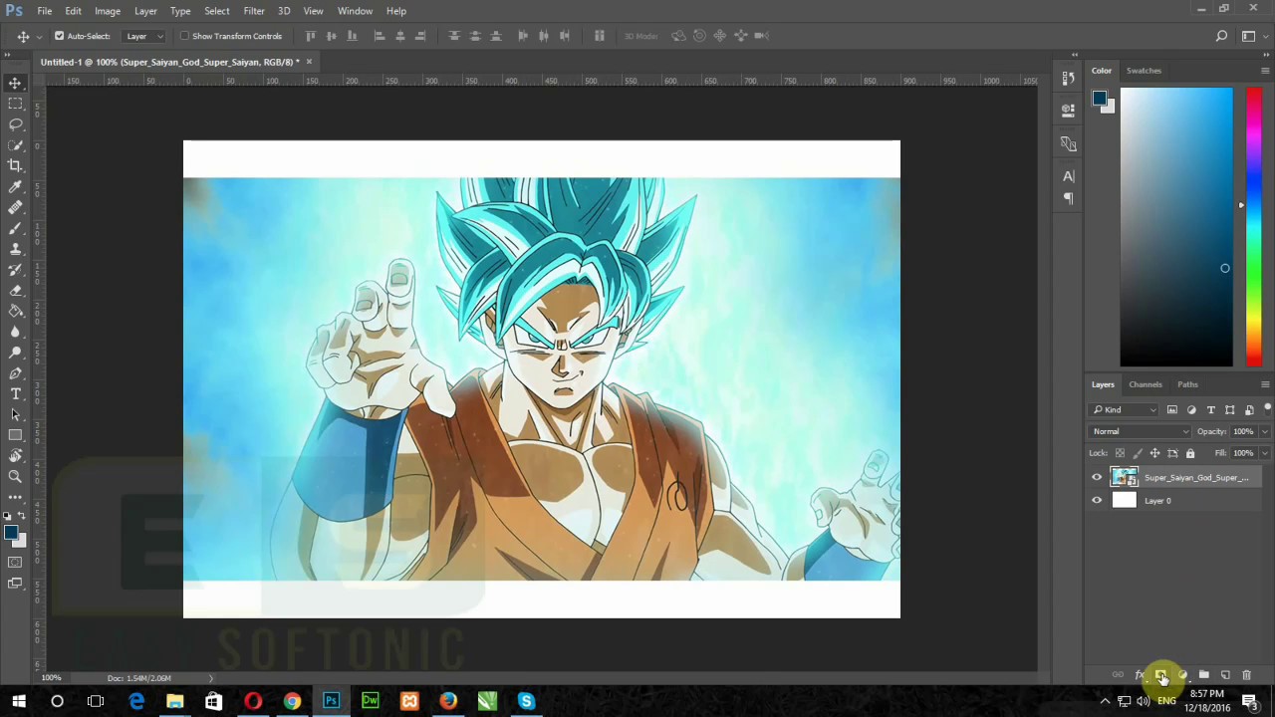Switch to the Channels tab
The width and height of the screenshot is (1275, 717).
point(1145,384)
